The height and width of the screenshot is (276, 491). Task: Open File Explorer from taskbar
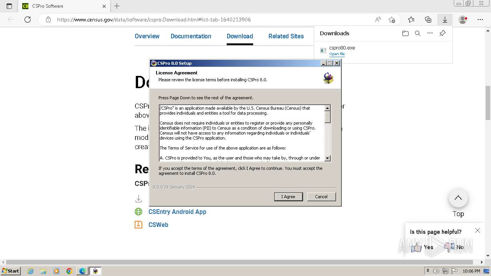(x=43, y=271)
